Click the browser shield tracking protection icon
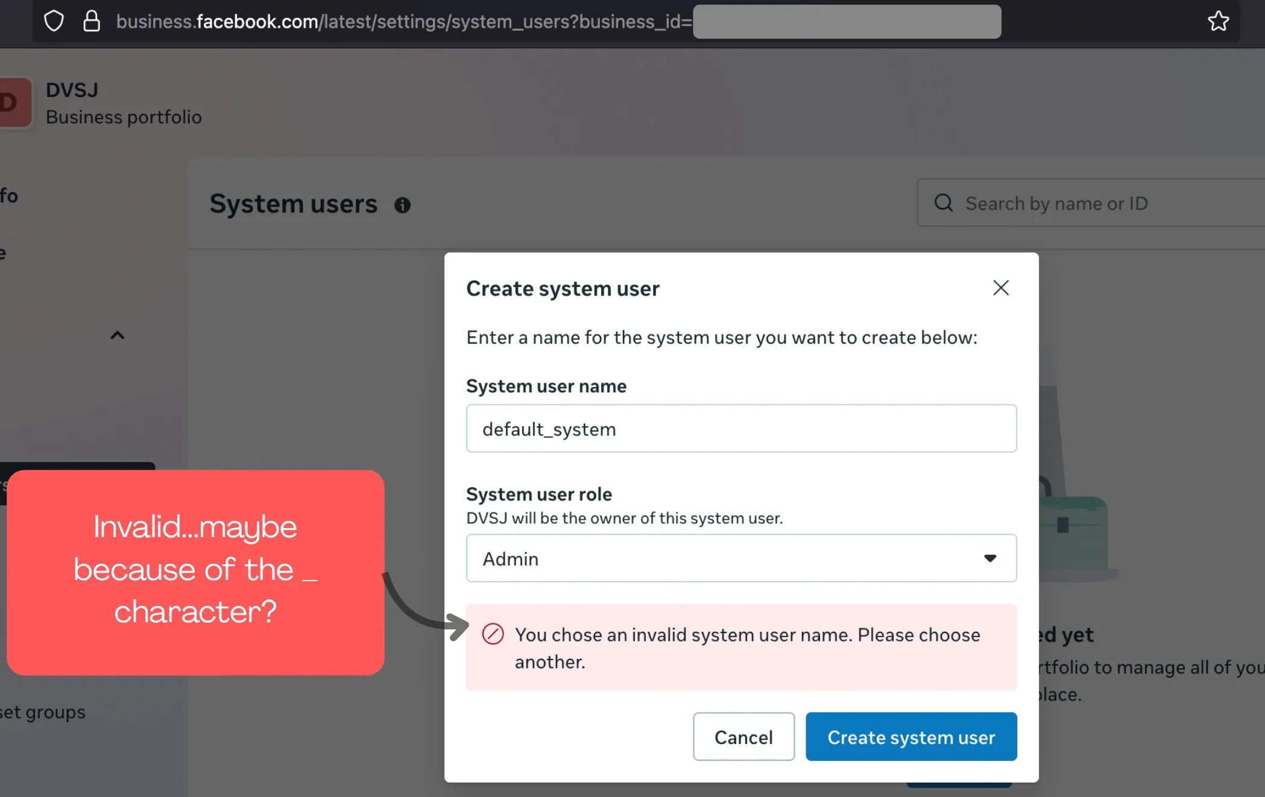The height and width of the screenshot is (797, 1265). [x=54, y=21]
